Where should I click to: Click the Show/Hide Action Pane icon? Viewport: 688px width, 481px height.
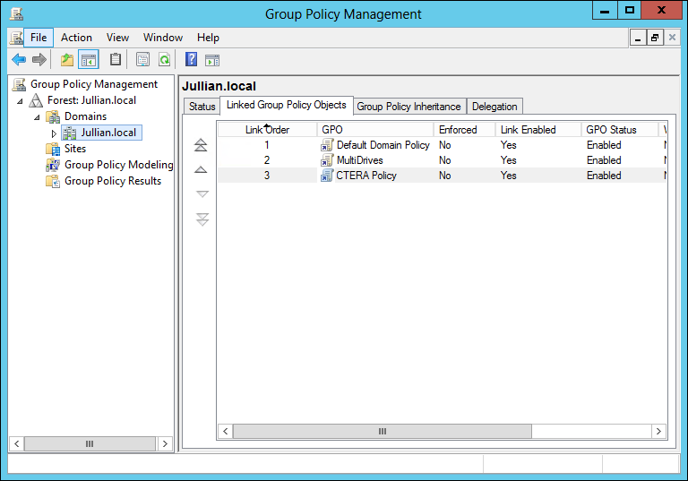tap(212, 60)
